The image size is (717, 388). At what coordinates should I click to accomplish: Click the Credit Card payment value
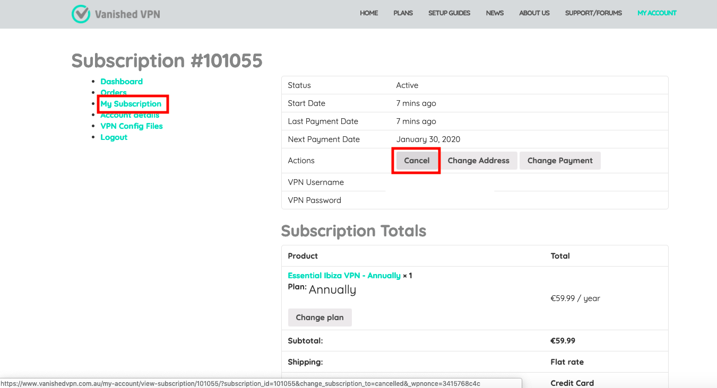(x=572, y=383)
